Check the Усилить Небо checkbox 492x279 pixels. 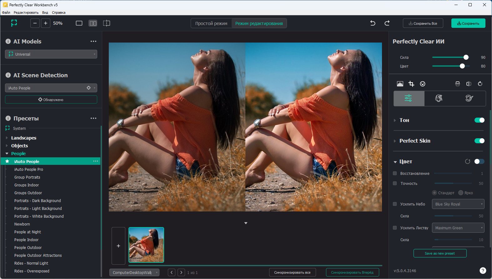point(395,204)
